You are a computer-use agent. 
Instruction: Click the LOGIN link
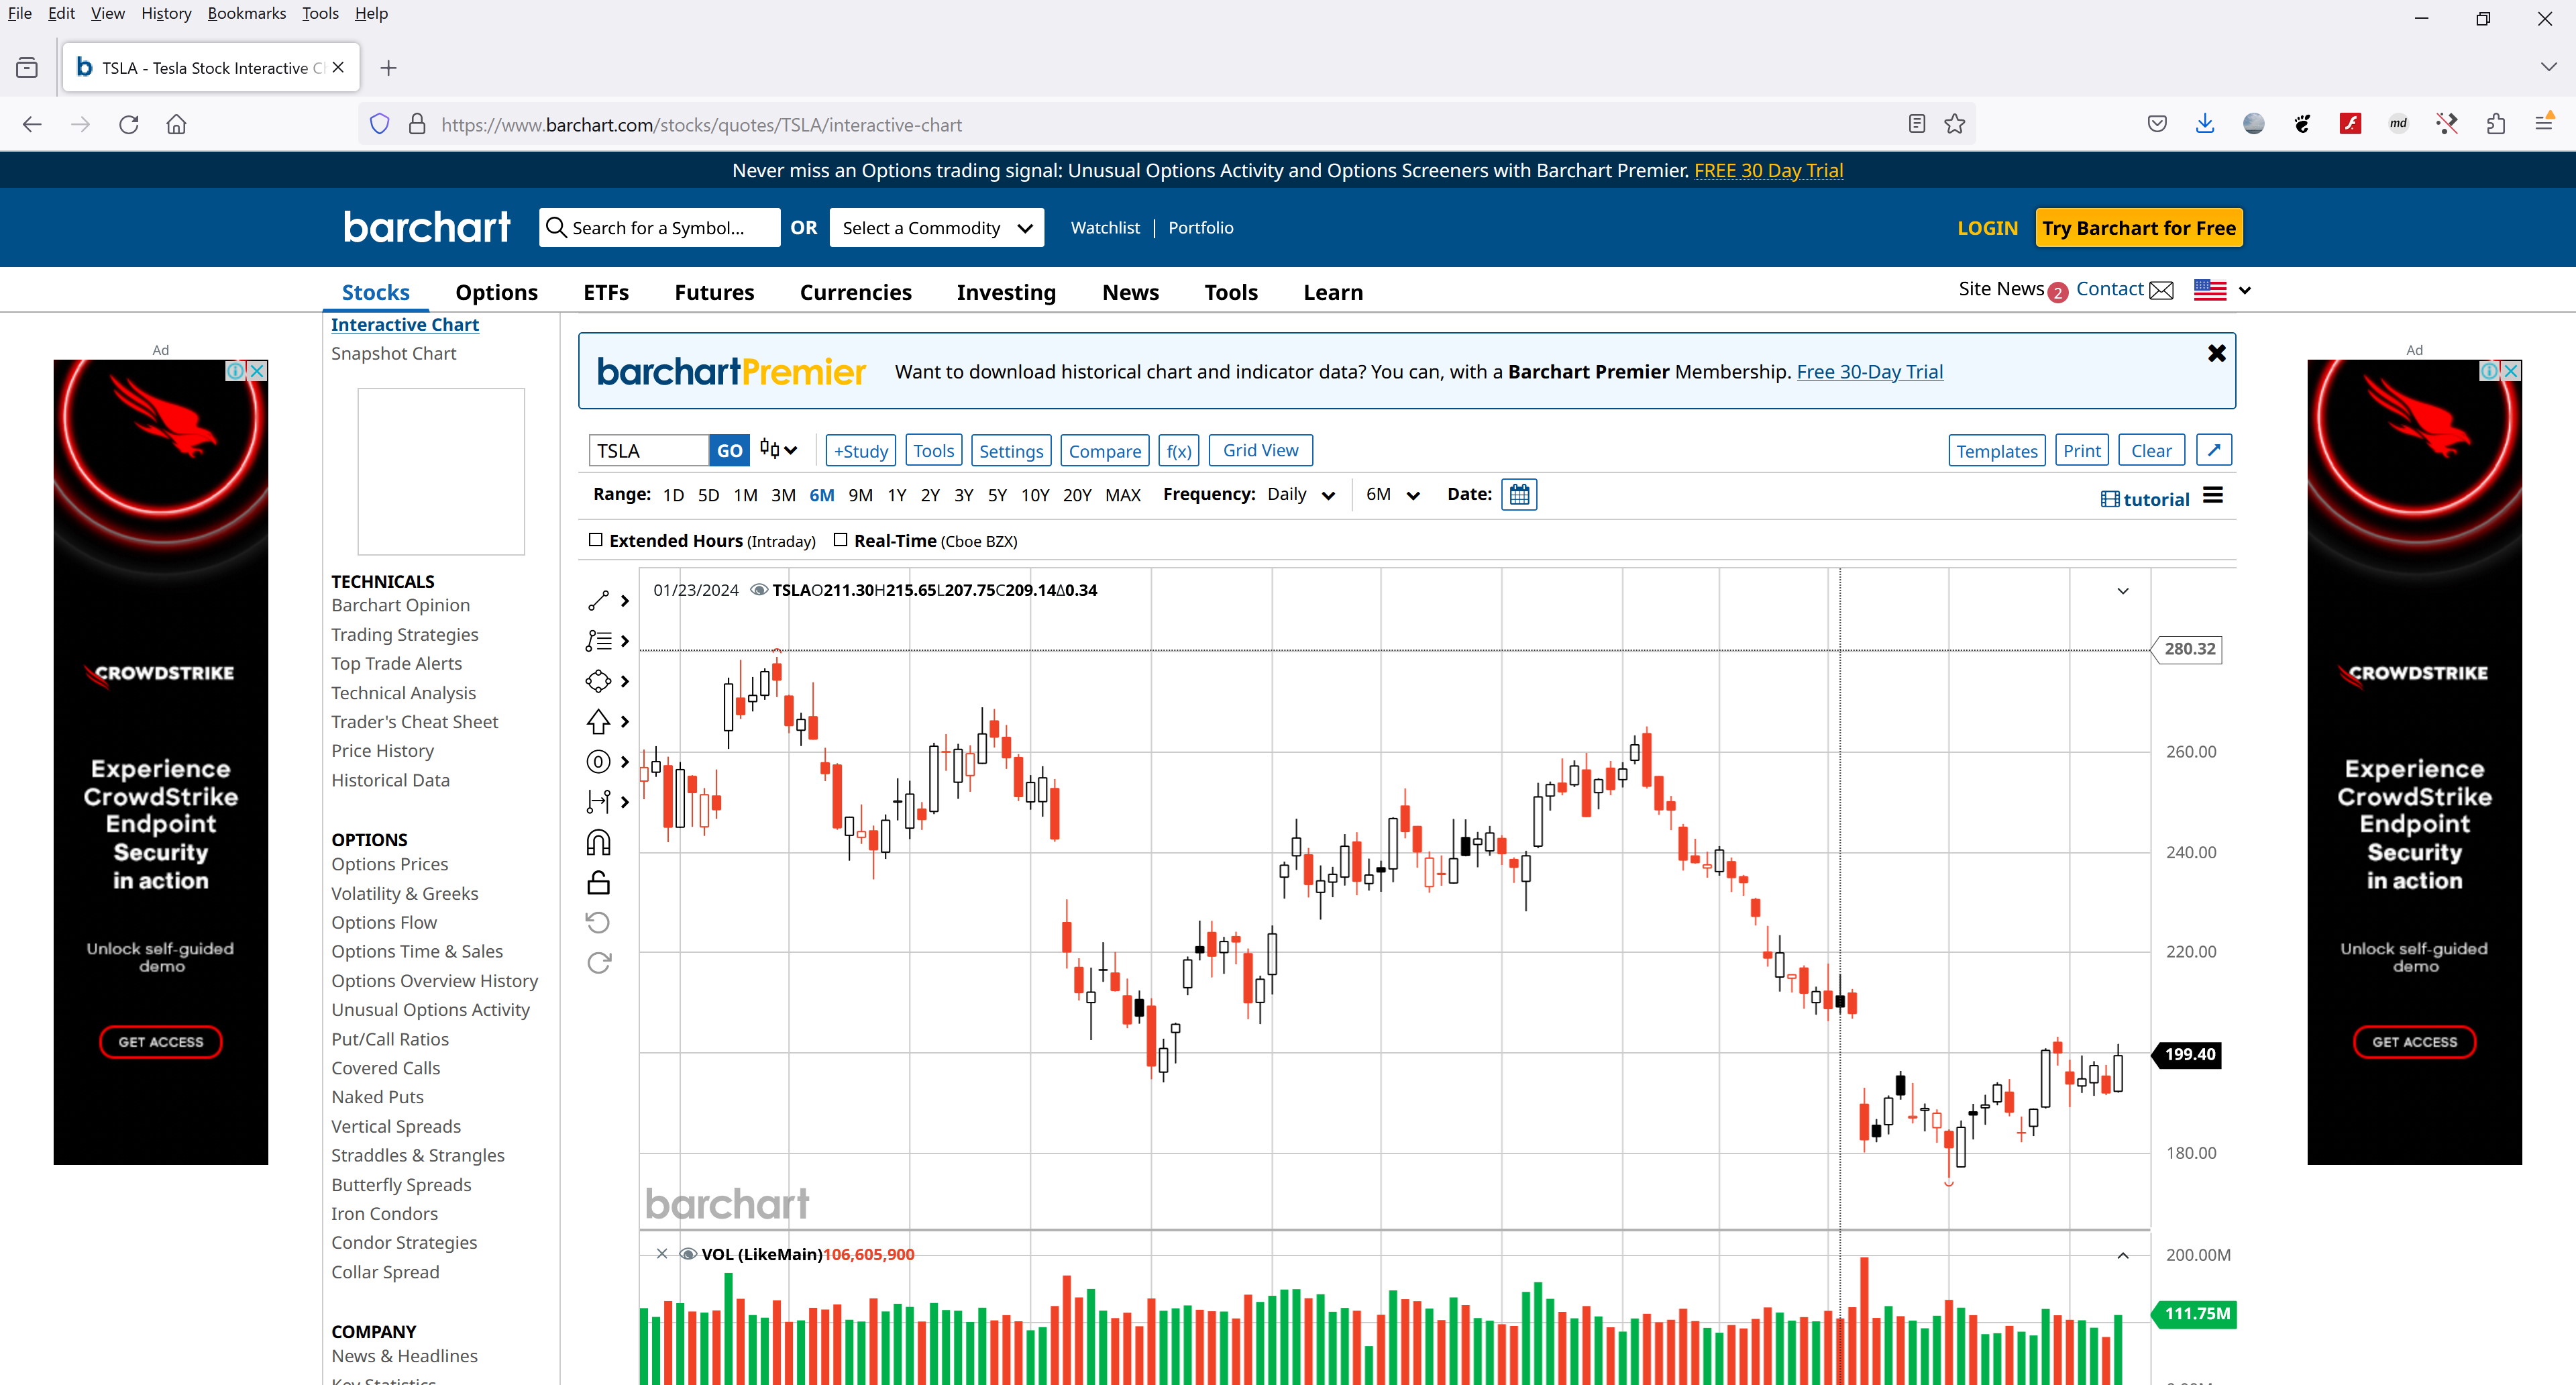point(1987,228)
